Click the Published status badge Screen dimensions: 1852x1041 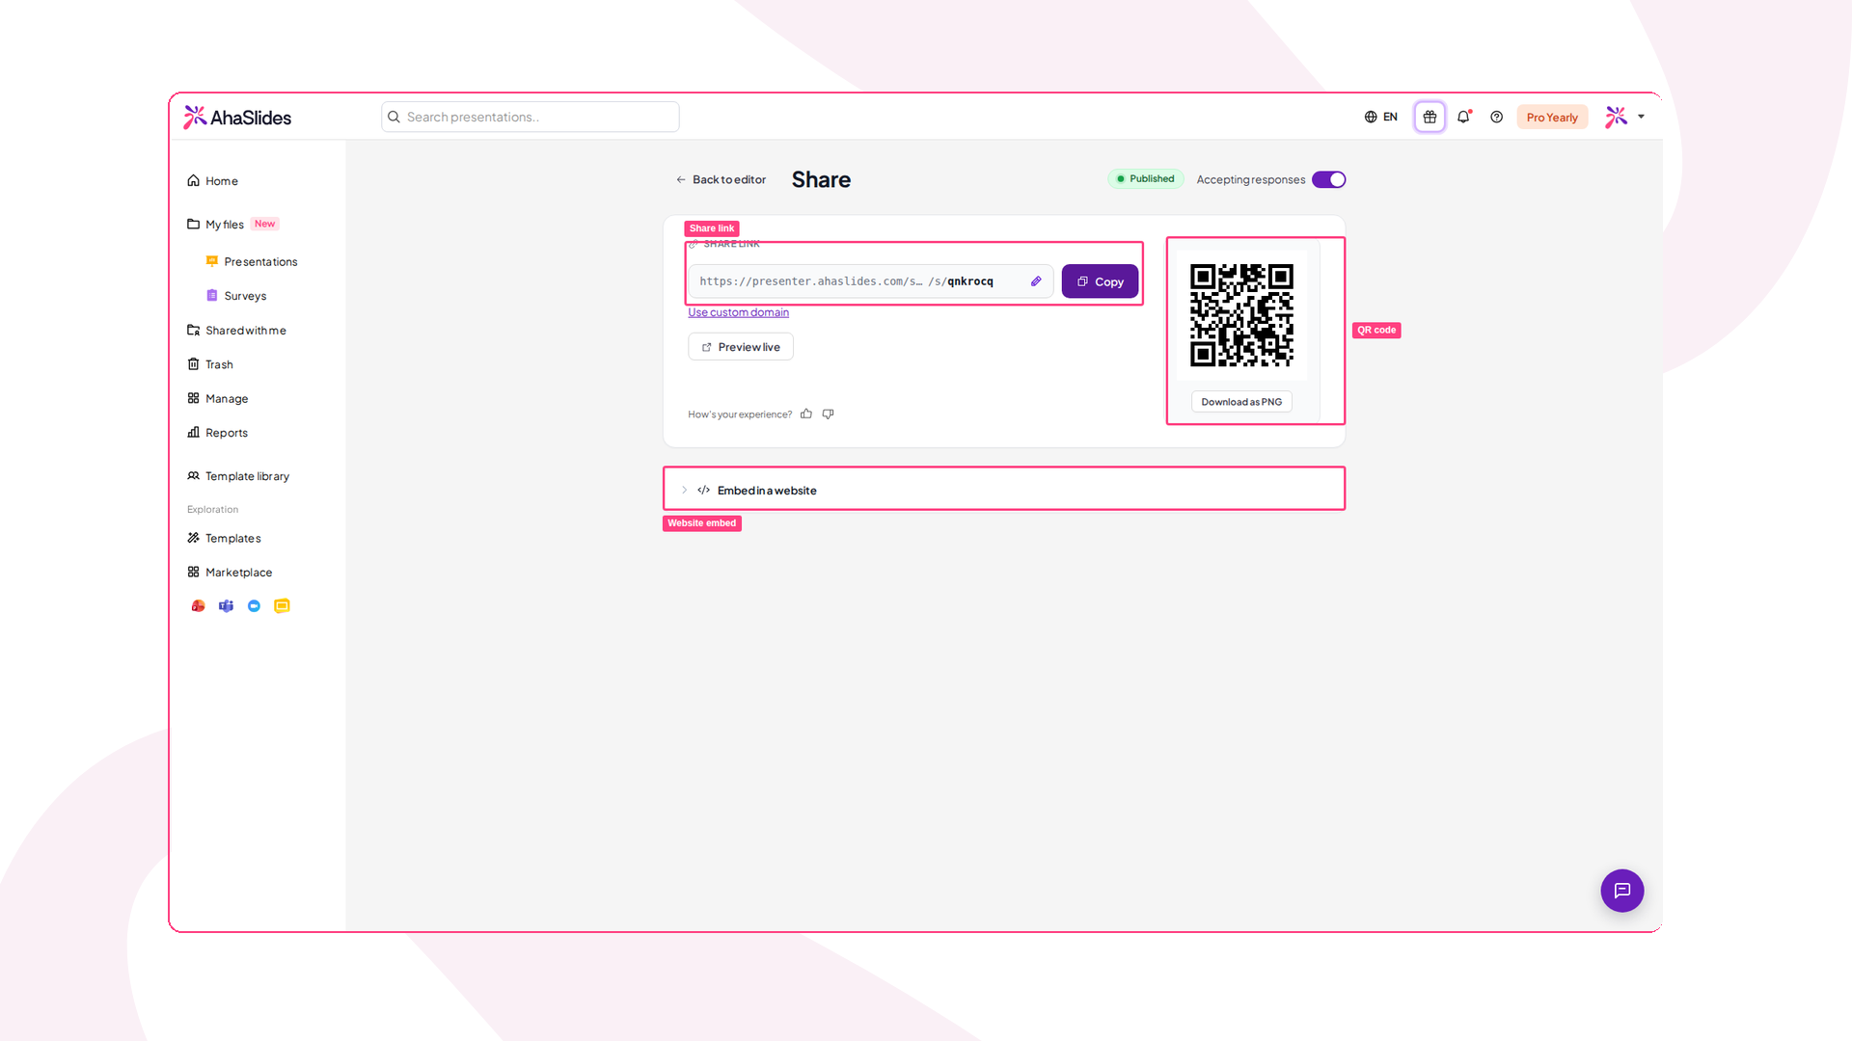pos(1145,179)
